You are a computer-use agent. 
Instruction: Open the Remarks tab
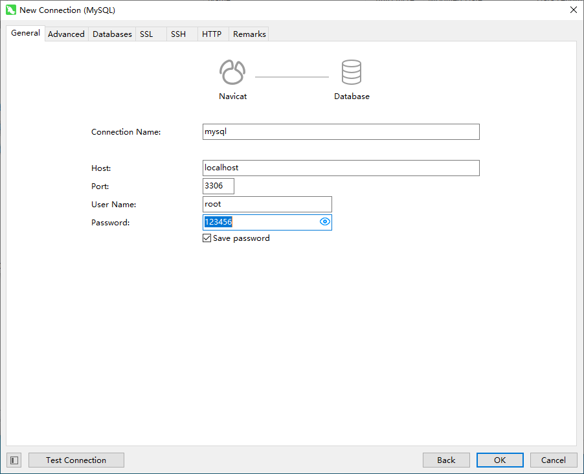click(x=249, y=34)
